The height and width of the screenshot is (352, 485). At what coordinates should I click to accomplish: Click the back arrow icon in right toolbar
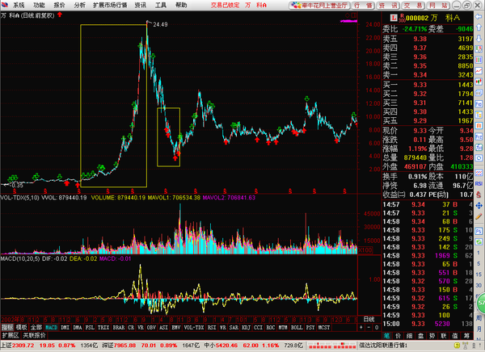(479, 16)
